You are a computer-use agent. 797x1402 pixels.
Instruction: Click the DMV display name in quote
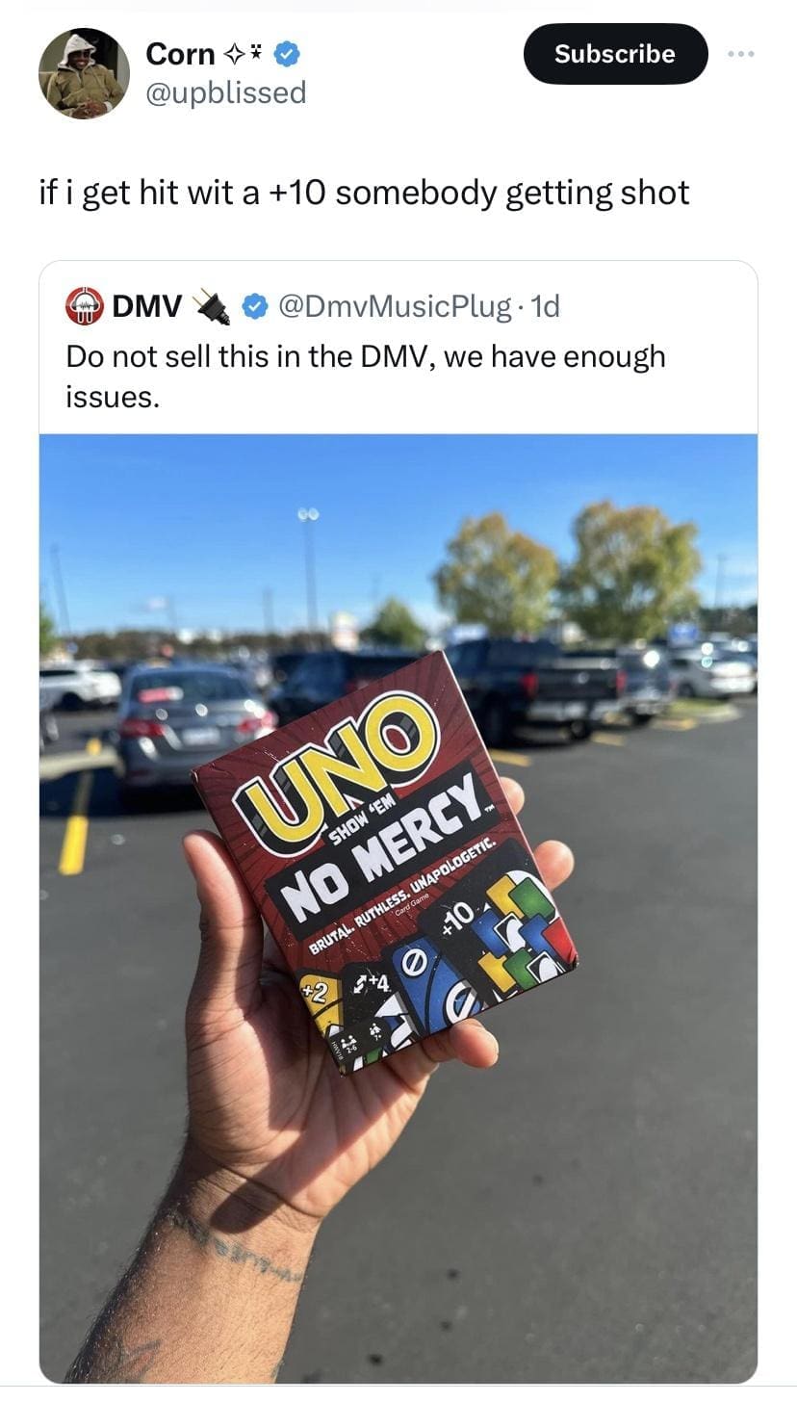point(147,307)
